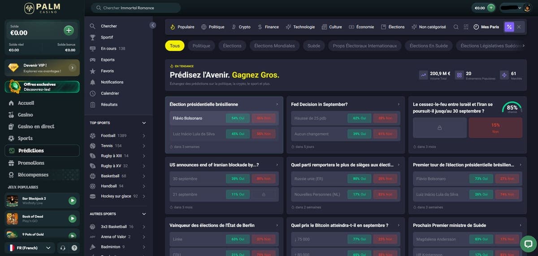Open the user account dropdown
The image size is (538, 256).
click(x=516, y=8)
